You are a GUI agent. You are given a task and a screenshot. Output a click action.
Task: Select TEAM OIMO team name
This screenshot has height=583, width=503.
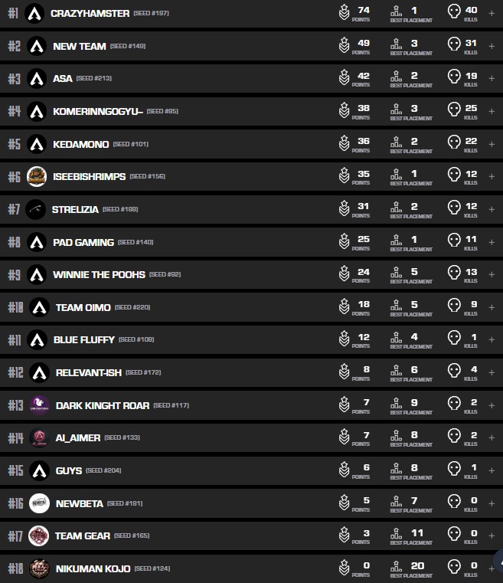tap(83, 307)
